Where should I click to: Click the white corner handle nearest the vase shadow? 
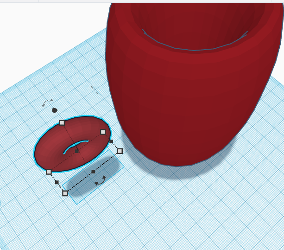[x=120, y=151]
